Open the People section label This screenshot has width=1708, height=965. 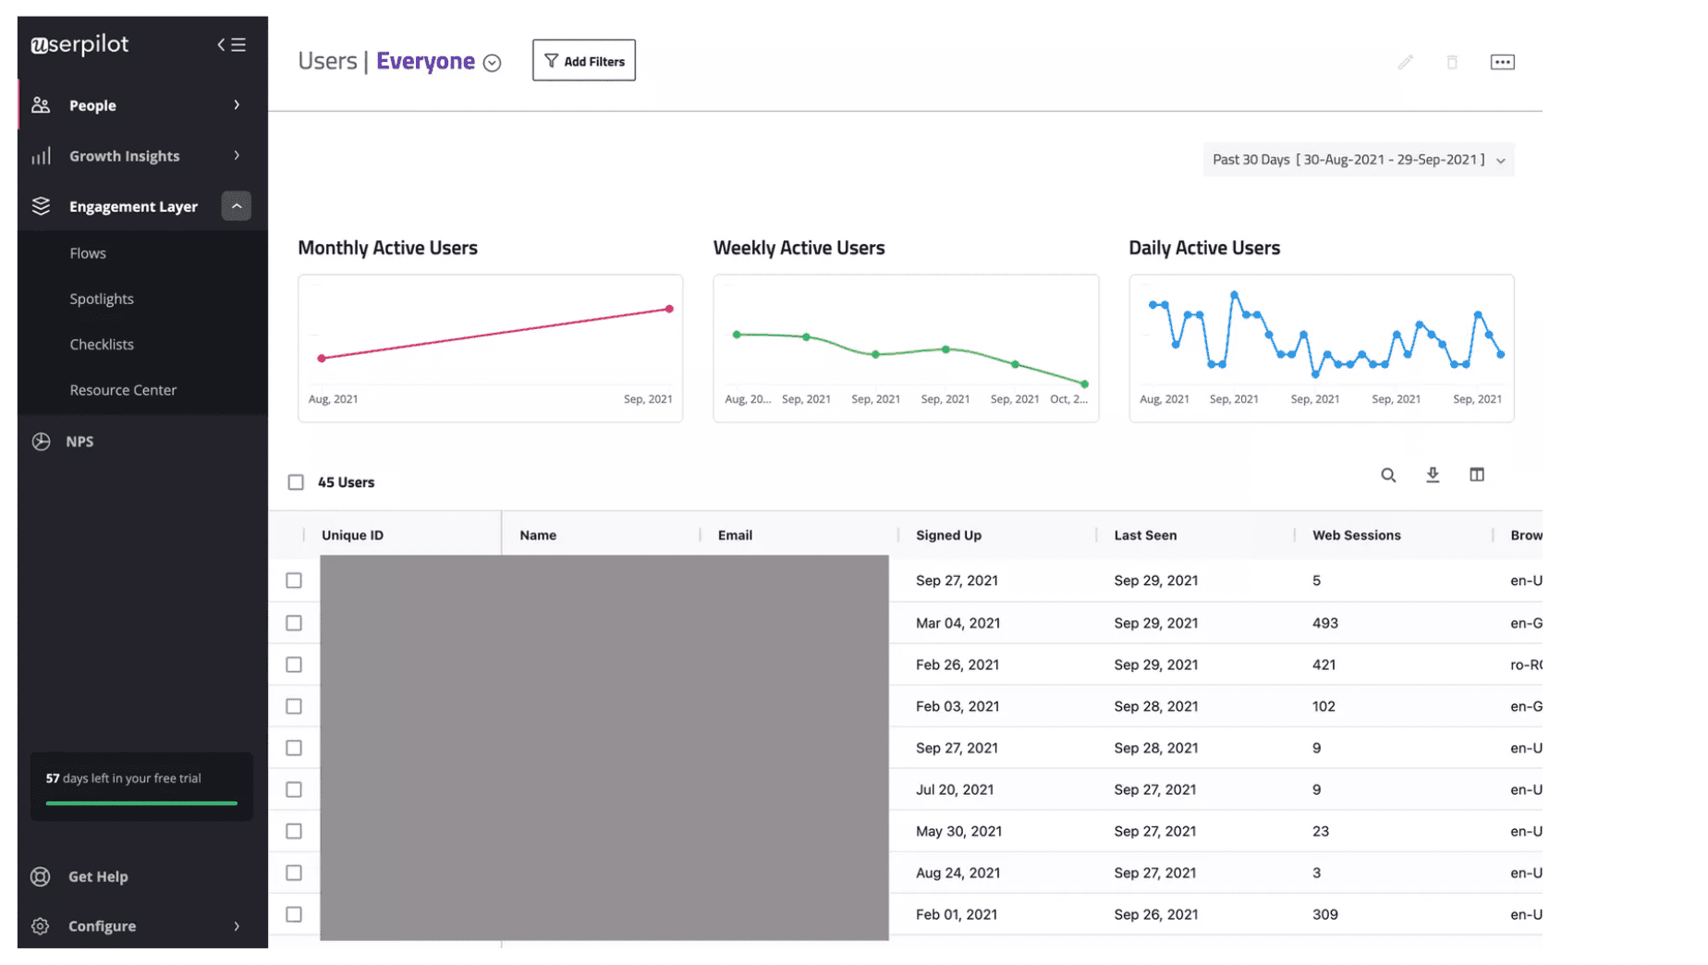pyautogui.click(x=92, y=105)
